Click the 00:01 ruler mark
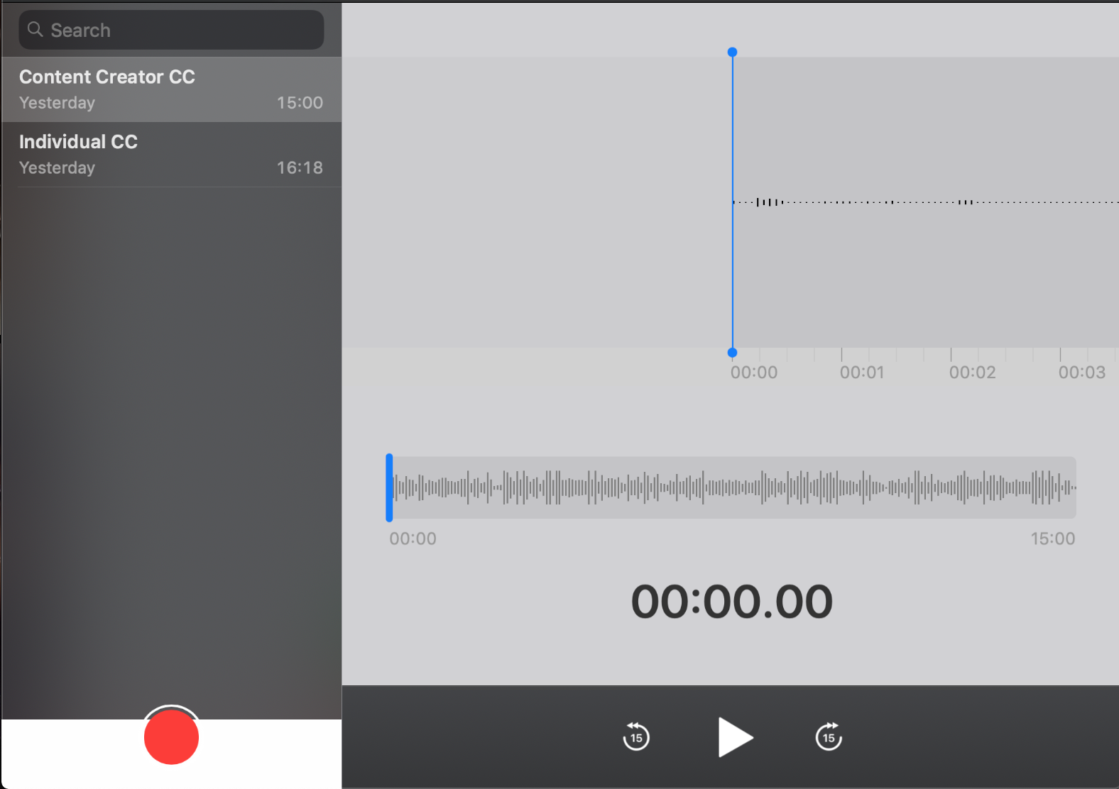 coord(862,373)
